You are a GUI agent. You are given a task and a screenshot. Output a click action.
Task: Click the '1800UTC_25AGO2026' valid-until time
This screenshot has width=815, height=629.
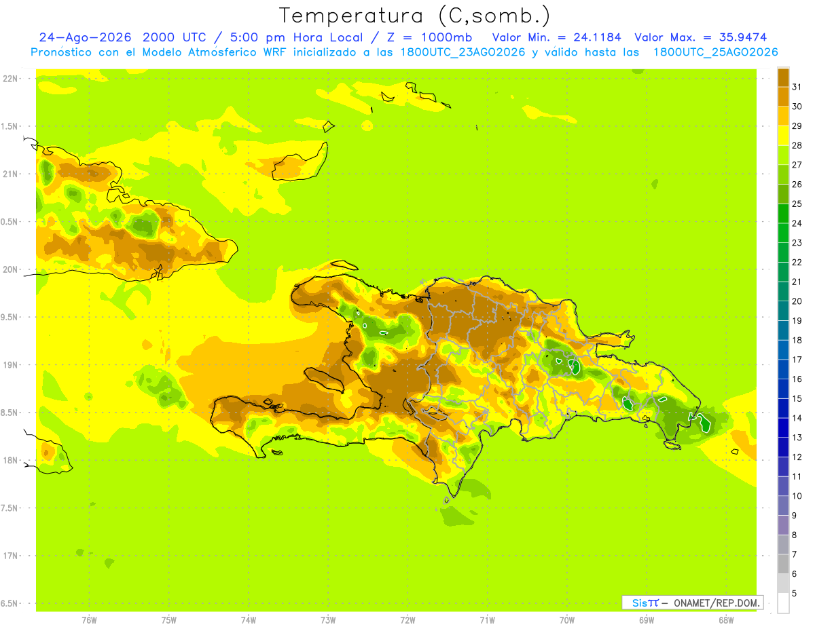(x=715, y=52)
